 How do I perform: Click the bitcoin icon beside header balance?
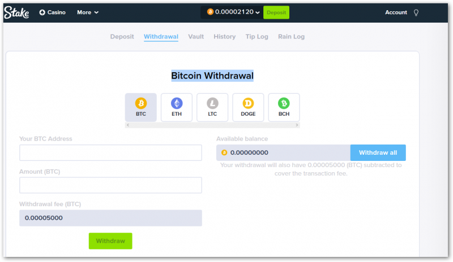[x=210, y=12]
